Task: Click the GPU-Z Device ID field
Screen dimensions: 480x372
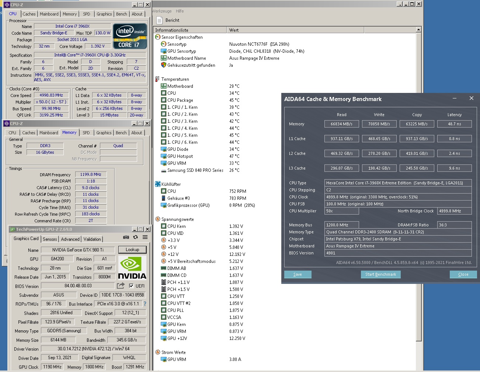Action: click(x=123, y=295)
